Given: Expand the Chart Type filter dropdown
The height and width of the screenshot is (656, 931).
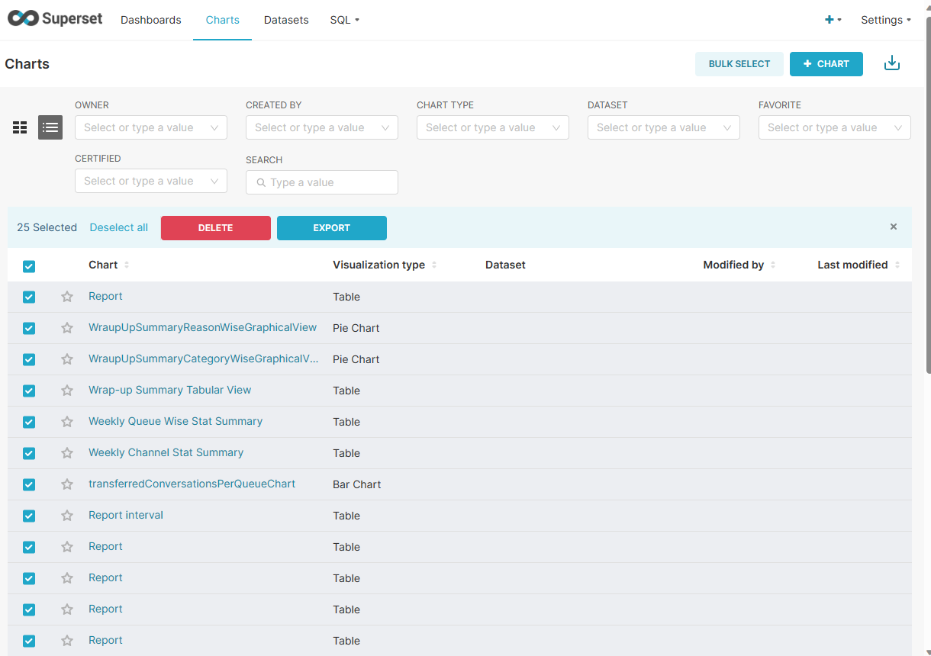Looking at the screenshot, I should click(492, 127).
